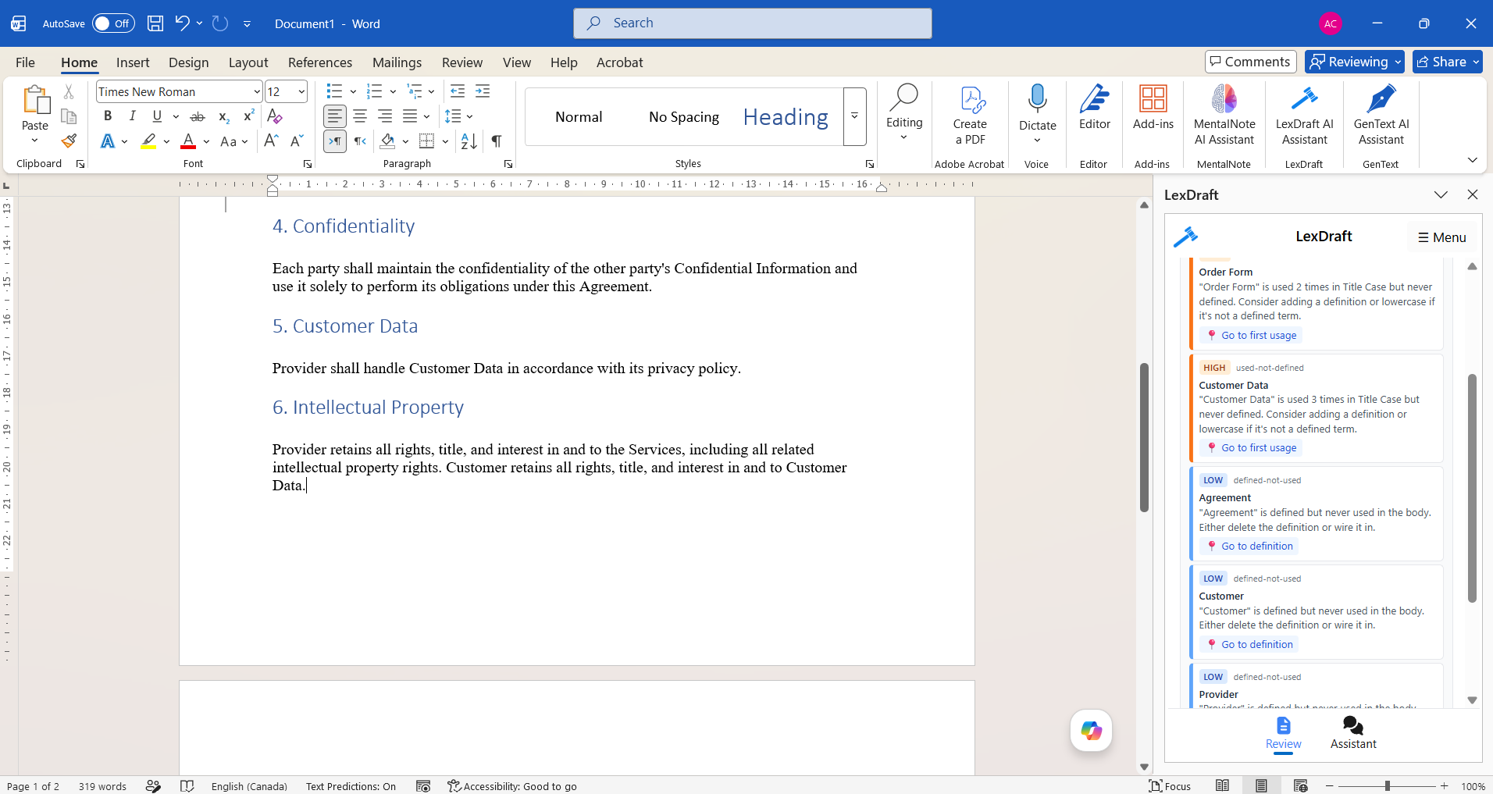1493x794 pixels.
Task: Toggle Bold formatting
Action: [108, 116]
